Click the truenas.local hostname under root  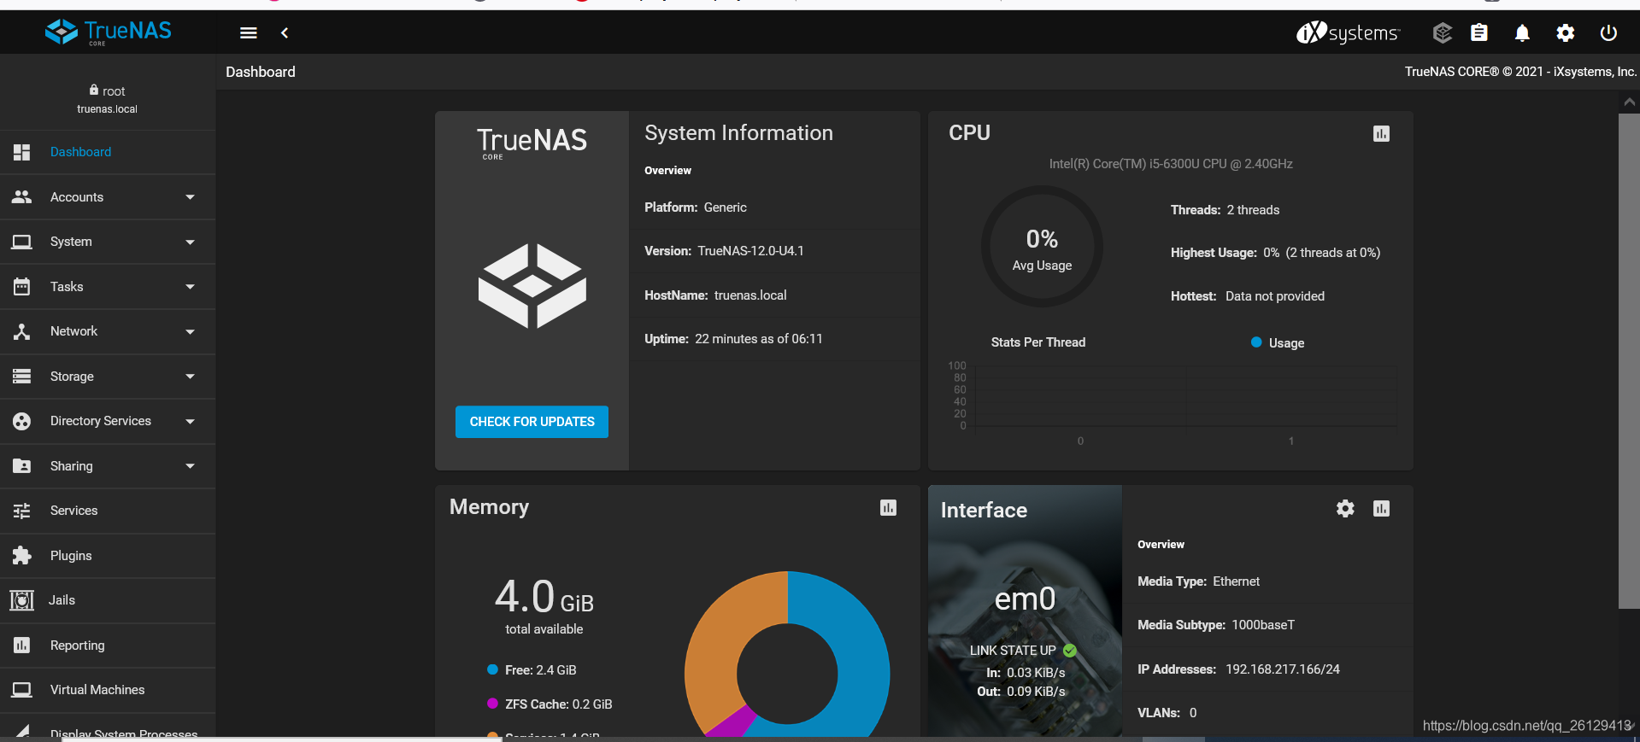pyautogui.click(x=107, y=109)
